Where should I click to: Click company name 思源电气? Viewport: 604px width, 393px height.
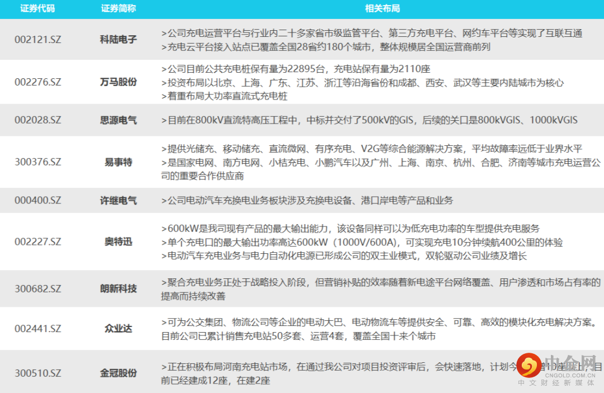point(118,120)
